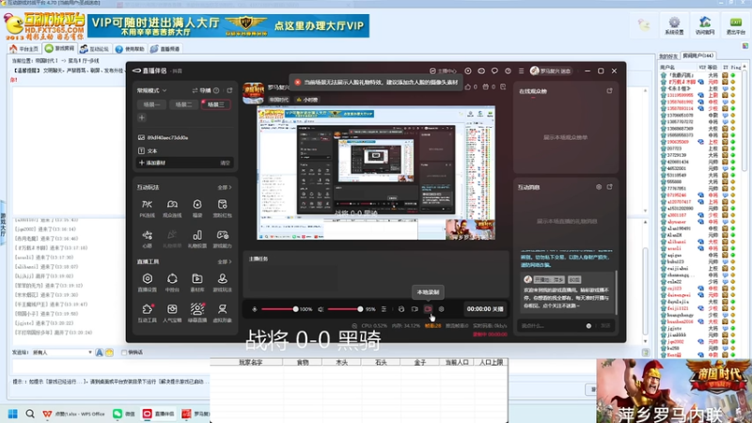Select the 场景三 scene tab
The height and width of the screenshot is (423, 752).
[x=216, y=104]
